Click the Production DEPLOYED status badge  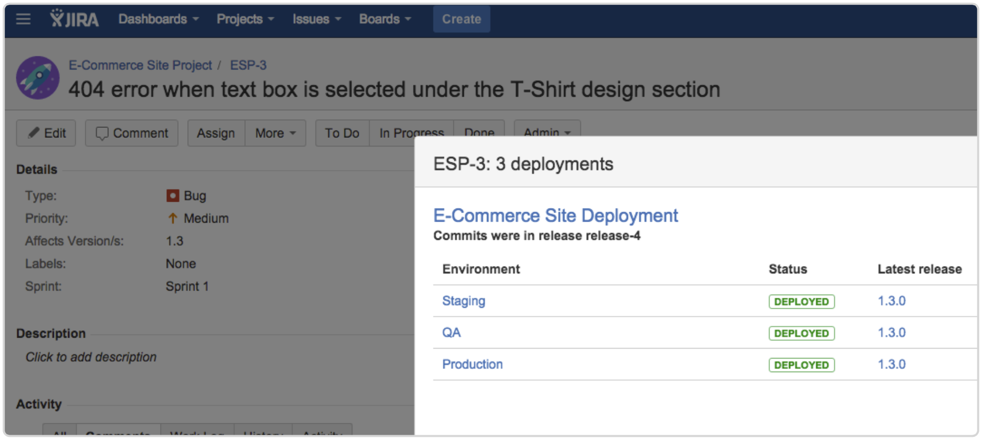pyautogui.click(x=802, y=365)
